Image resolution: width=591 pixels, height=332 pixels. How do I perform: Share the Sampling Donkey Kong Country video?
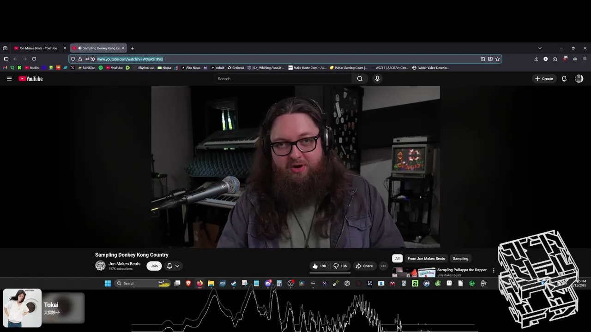[364, 266]
